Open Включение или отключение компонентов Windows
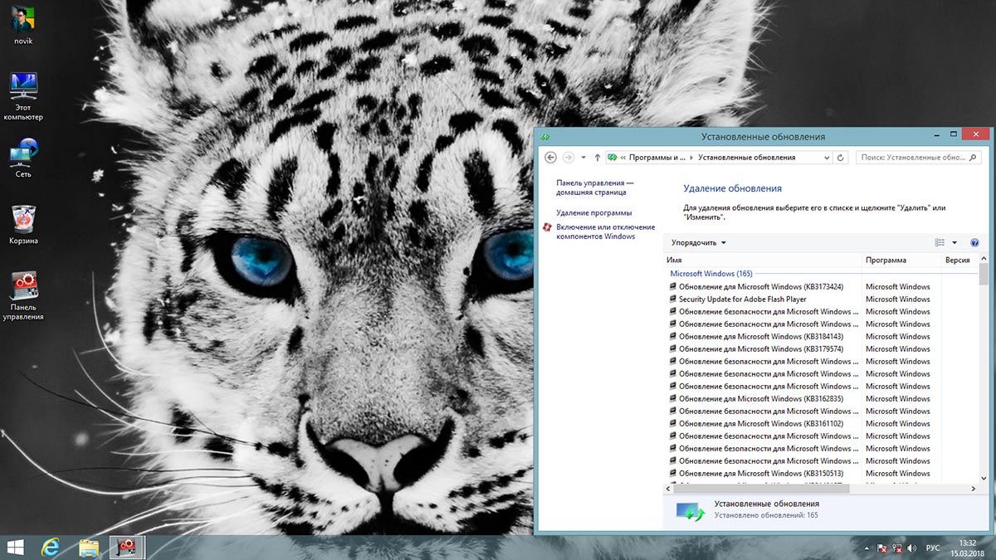 (605, 231)
